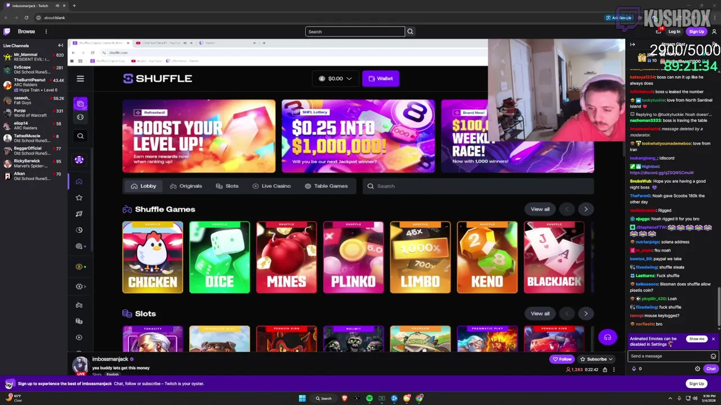Click the taskbar Search box
The width and height of the screenshot is (721, 405).
(x=324, y=398)
